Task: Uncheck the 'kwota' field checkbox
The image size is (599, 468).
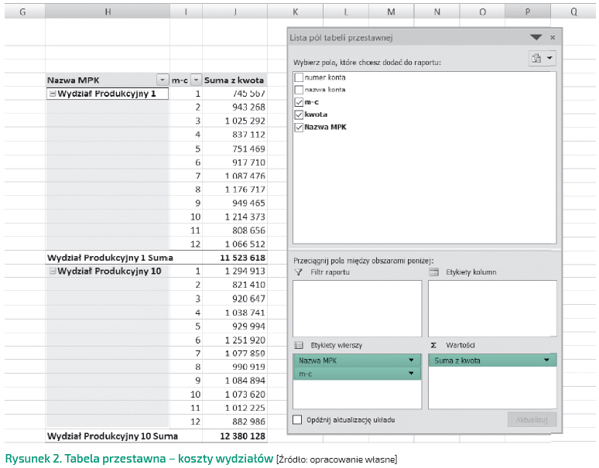Action: (x=299, y=114)
